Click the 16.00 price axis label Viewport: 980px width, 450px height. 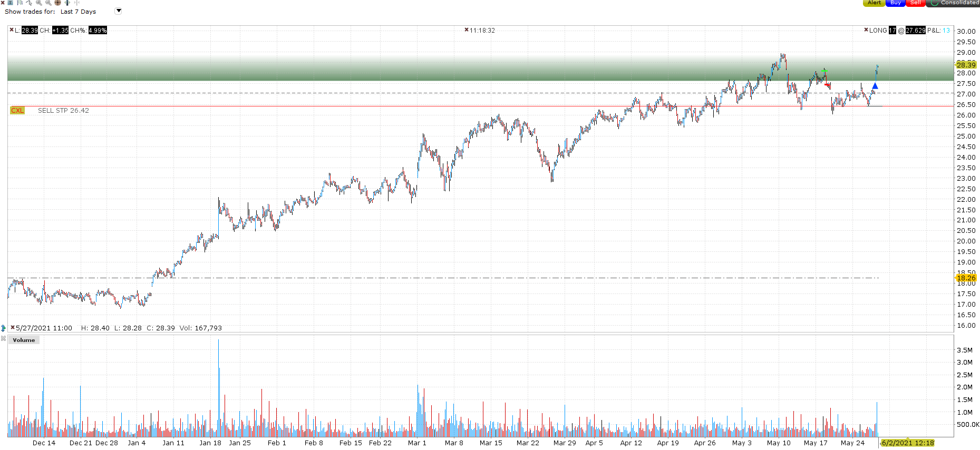click(x=966, y=326)
